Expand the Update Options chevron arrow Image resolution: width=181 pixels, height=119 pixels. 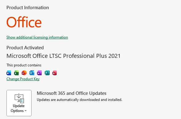(26, 111)
